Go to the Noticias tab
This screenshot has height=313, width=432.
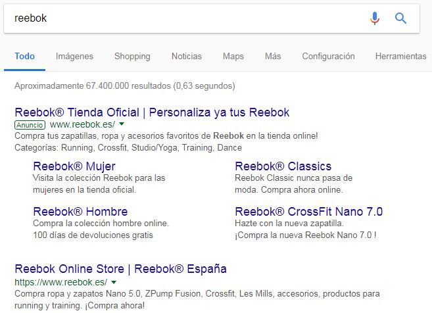tap(187, 57)
